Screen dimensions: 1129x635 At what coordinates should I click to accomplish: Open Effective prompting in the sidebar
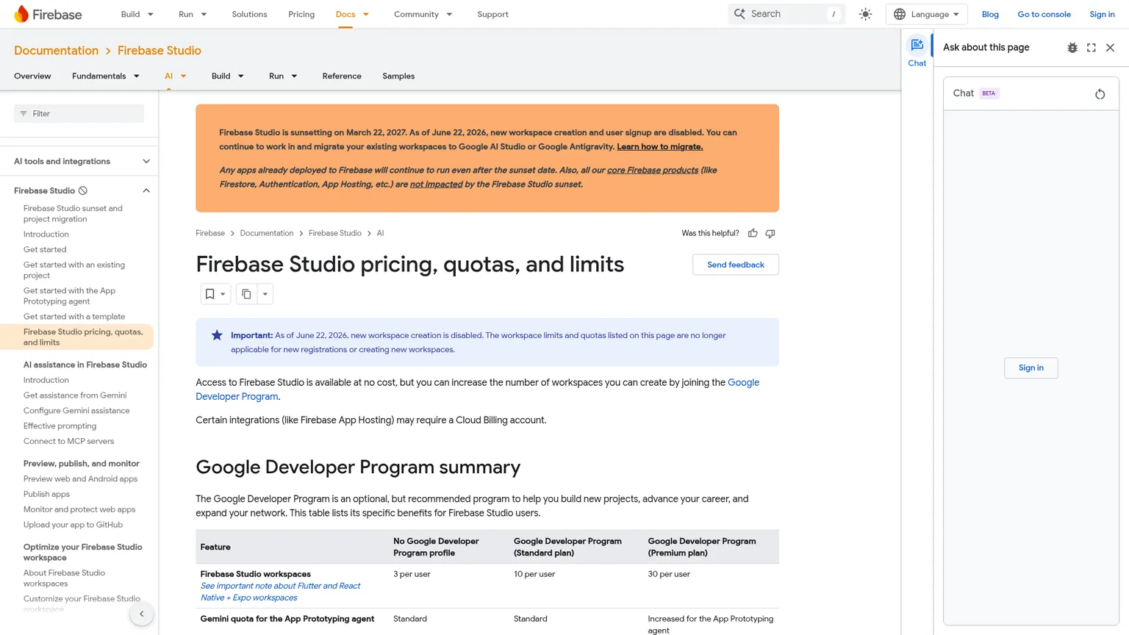(60, 426)
